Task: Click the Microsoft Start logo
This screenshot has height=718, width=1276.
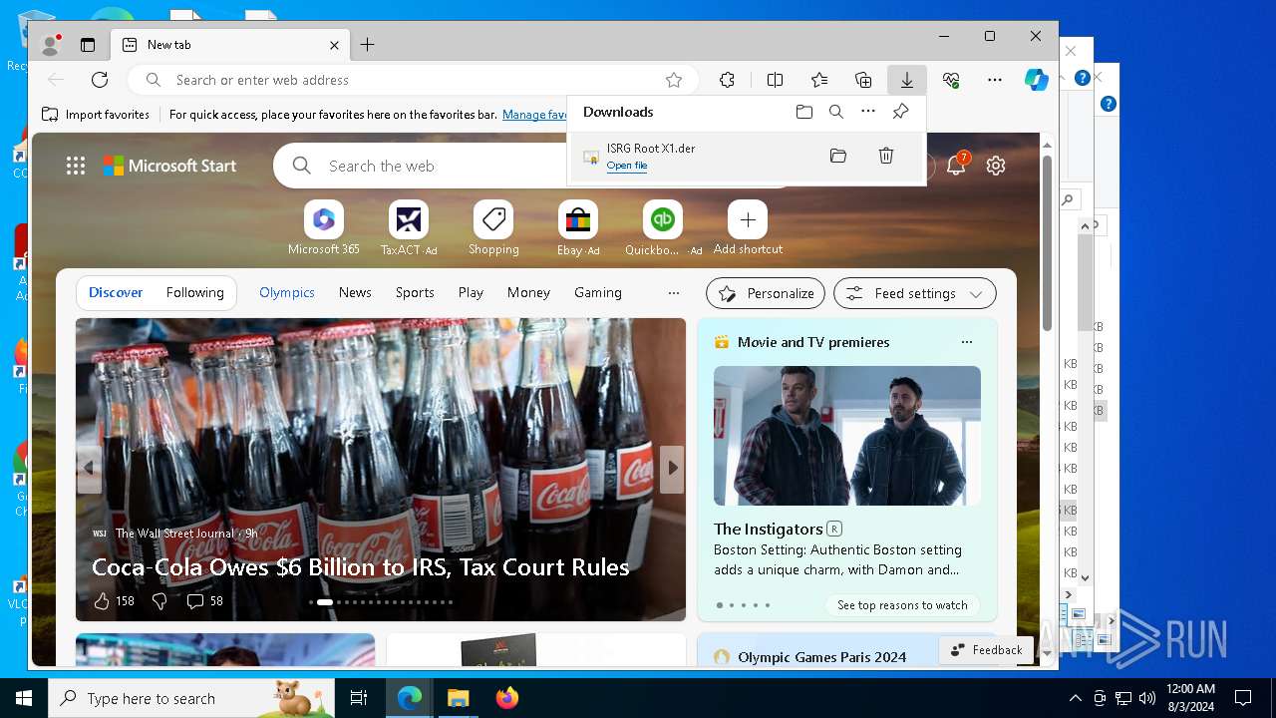Action: point(169,166)
